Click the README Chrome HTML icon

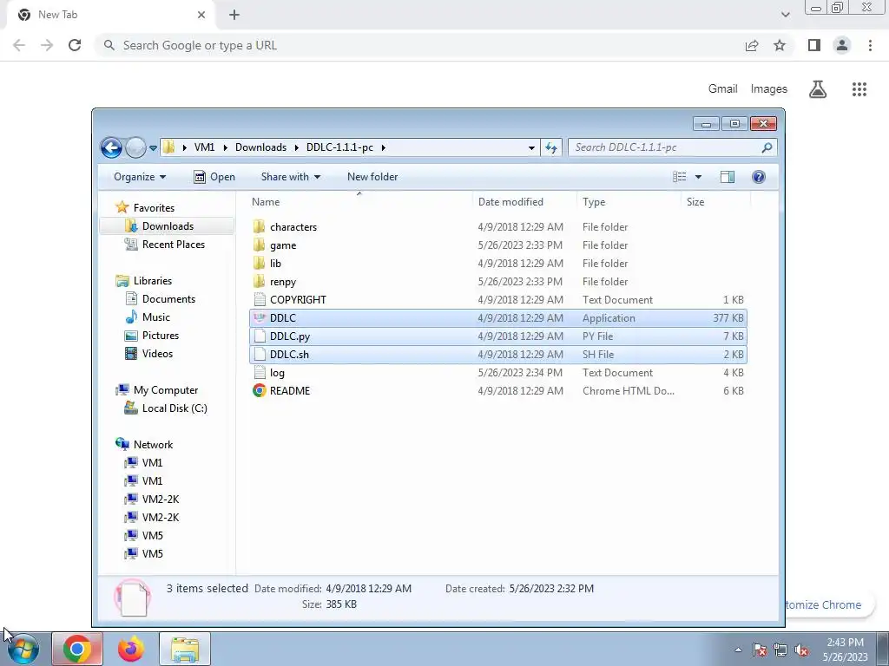[x=259, y=390]
